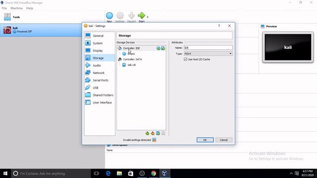Open the Machine menu in VirtualBox Manager
Viewport: 317px width, 178px height.
[x=16, y=8]
